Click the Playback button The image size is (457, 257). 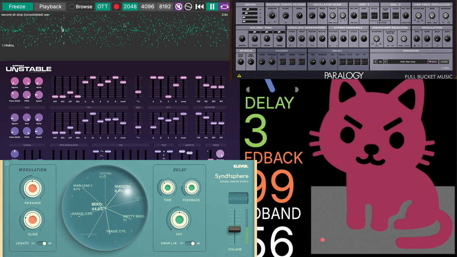(50, 6)
